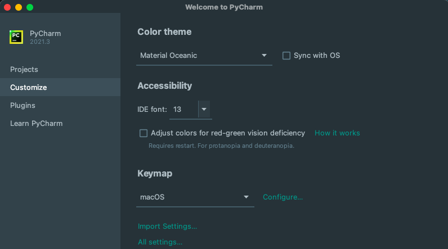The image size is (448, 249).
Task: Close the Welcome to PyCharm window
Action: tap(8, 7)
